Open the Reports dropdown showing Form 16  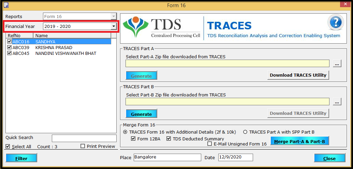(x=114, y=17)
